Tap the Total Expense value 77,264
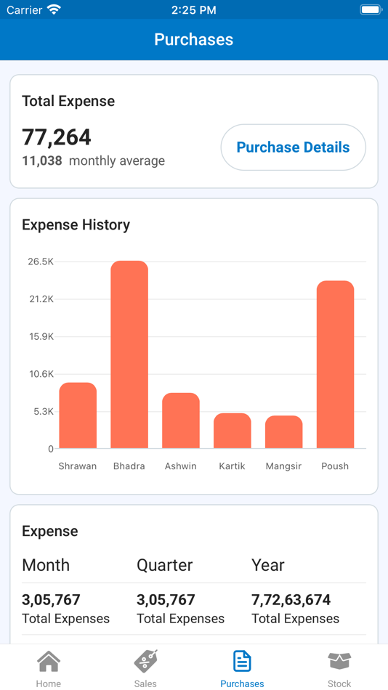 click(57, 137)
